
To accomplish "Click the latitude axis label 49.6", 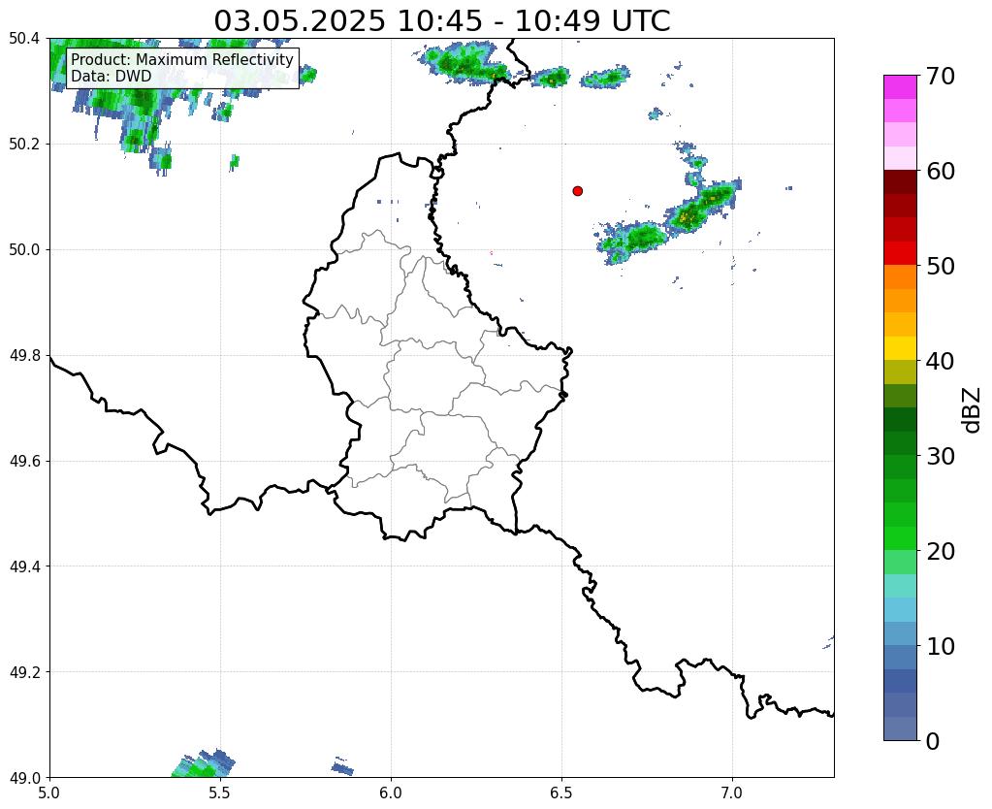I will tap(24, 462).
